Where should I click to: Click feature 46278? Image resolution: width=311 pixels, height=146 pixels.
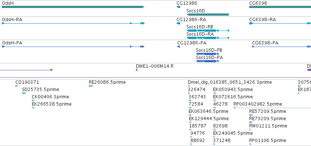point(215,108)
